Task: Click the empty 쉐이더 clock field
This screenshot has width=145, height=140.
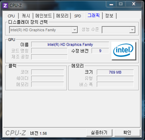Action: (x=48, y=79)
